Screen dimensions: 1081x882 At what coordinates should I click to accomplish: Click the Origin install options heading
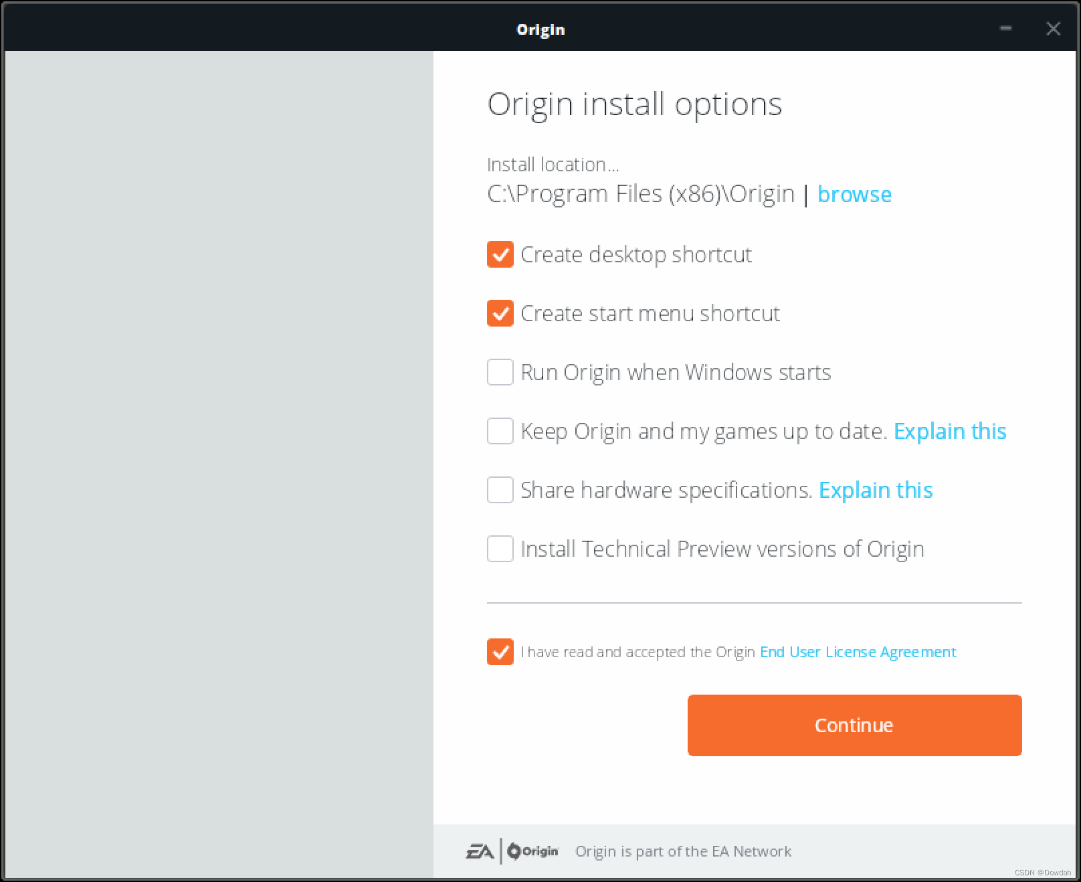[634, 104]
